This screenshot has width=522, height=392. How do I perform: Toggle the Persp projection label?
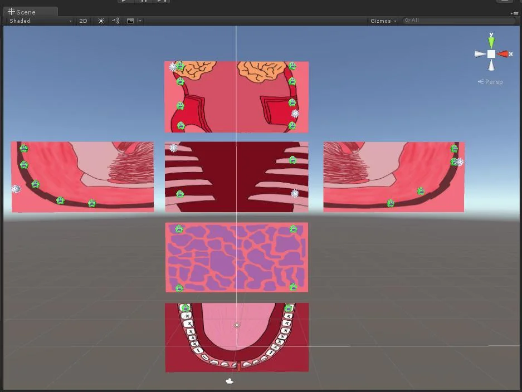click(x=490, y=82)
